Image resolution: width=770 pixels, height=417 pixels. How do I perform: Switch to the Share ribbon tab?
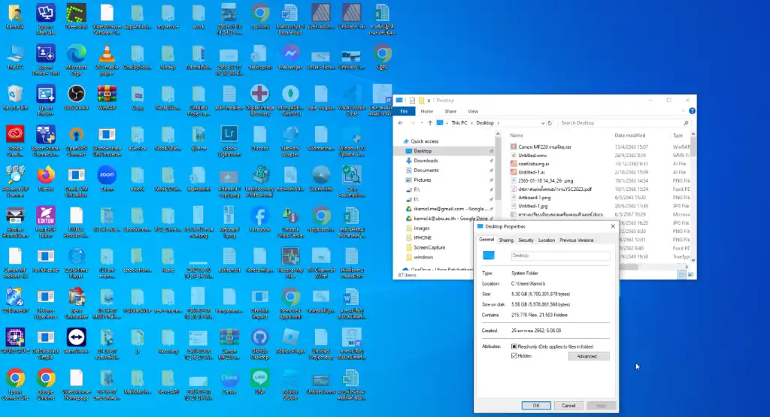[x=450, y=111]
